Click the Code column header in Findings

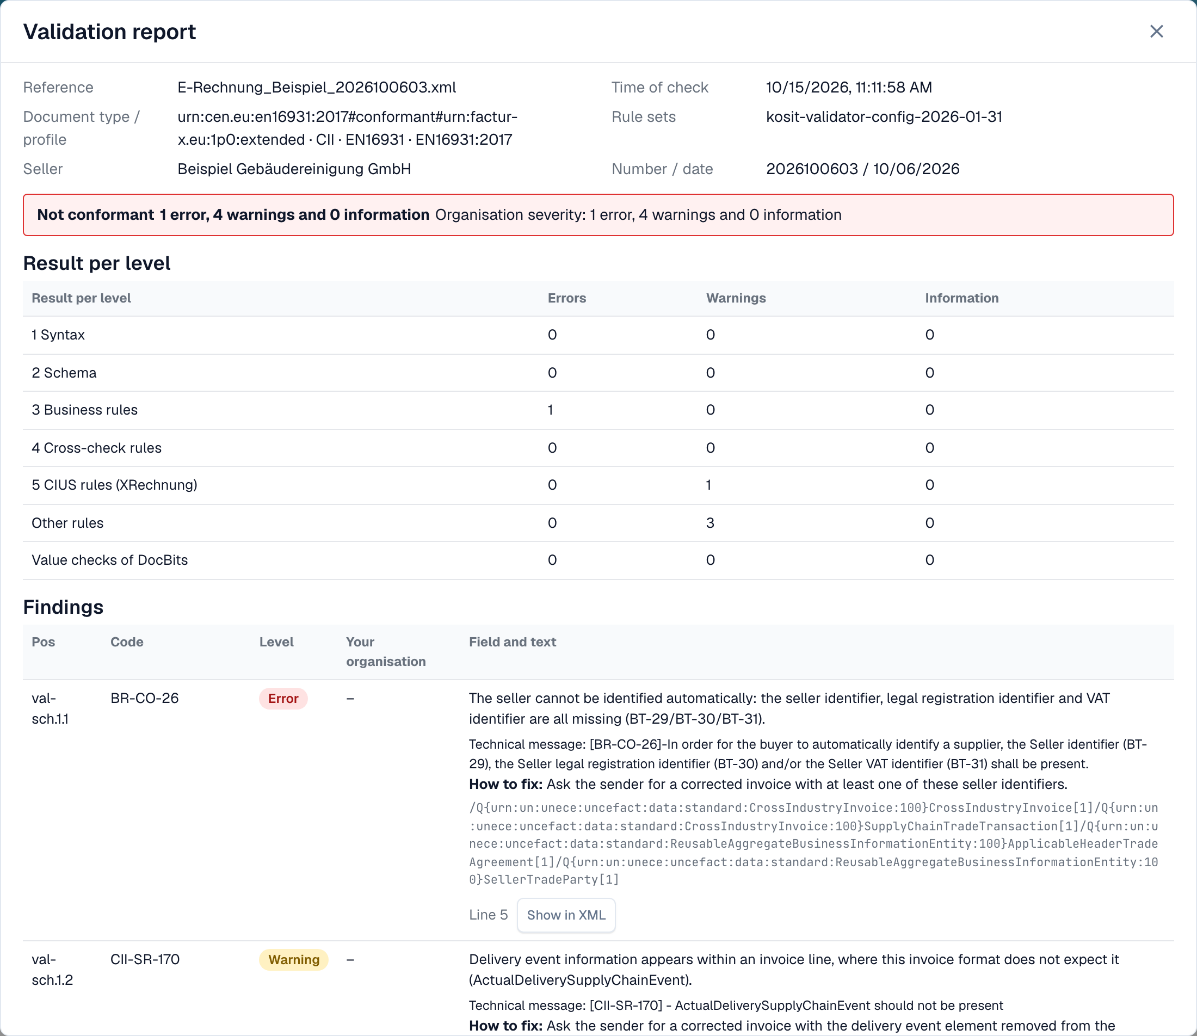coord(127,642)
